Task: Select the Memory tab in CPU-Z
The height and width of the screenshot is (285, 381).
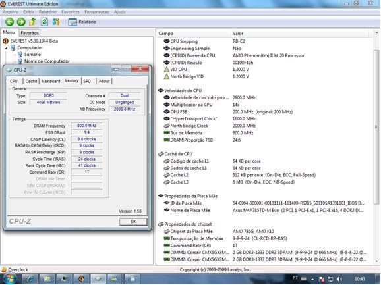Action: [71, 80]
